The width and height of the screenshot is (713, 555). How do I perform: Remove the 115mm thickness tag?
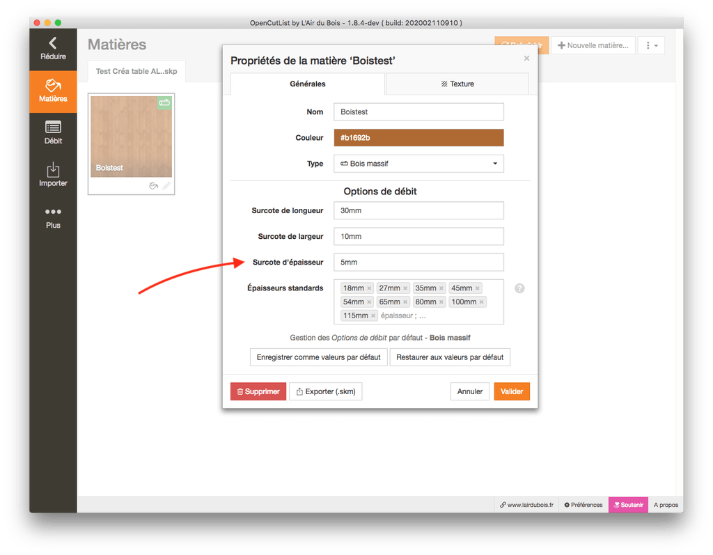373,315
